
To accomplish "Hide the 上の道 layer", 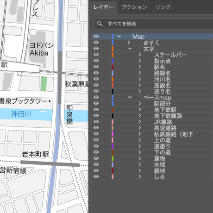I will (x=96, y=140).
